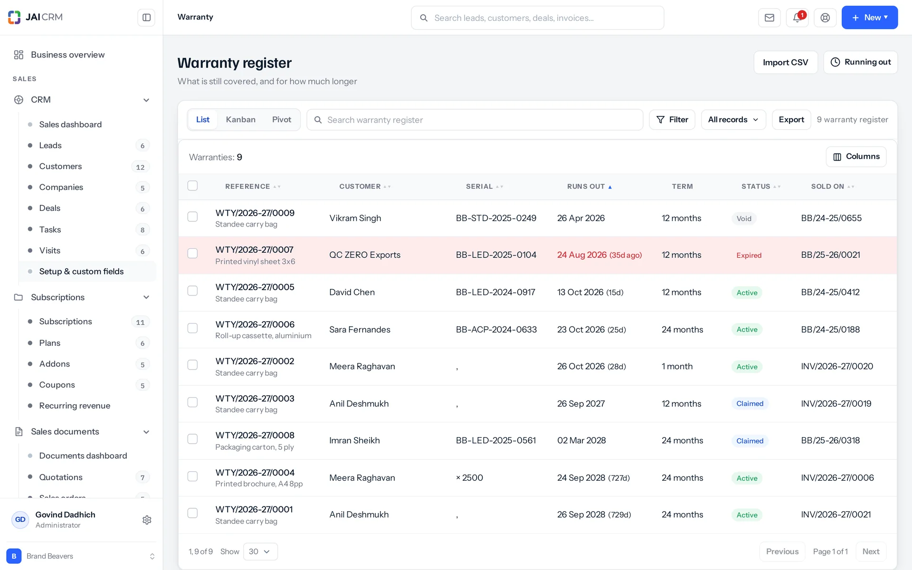Select the WTY/2026-27/0007 row checkbox
Image resolution: width=912 pixels, height=570 pixels.
tap(192, 253)
